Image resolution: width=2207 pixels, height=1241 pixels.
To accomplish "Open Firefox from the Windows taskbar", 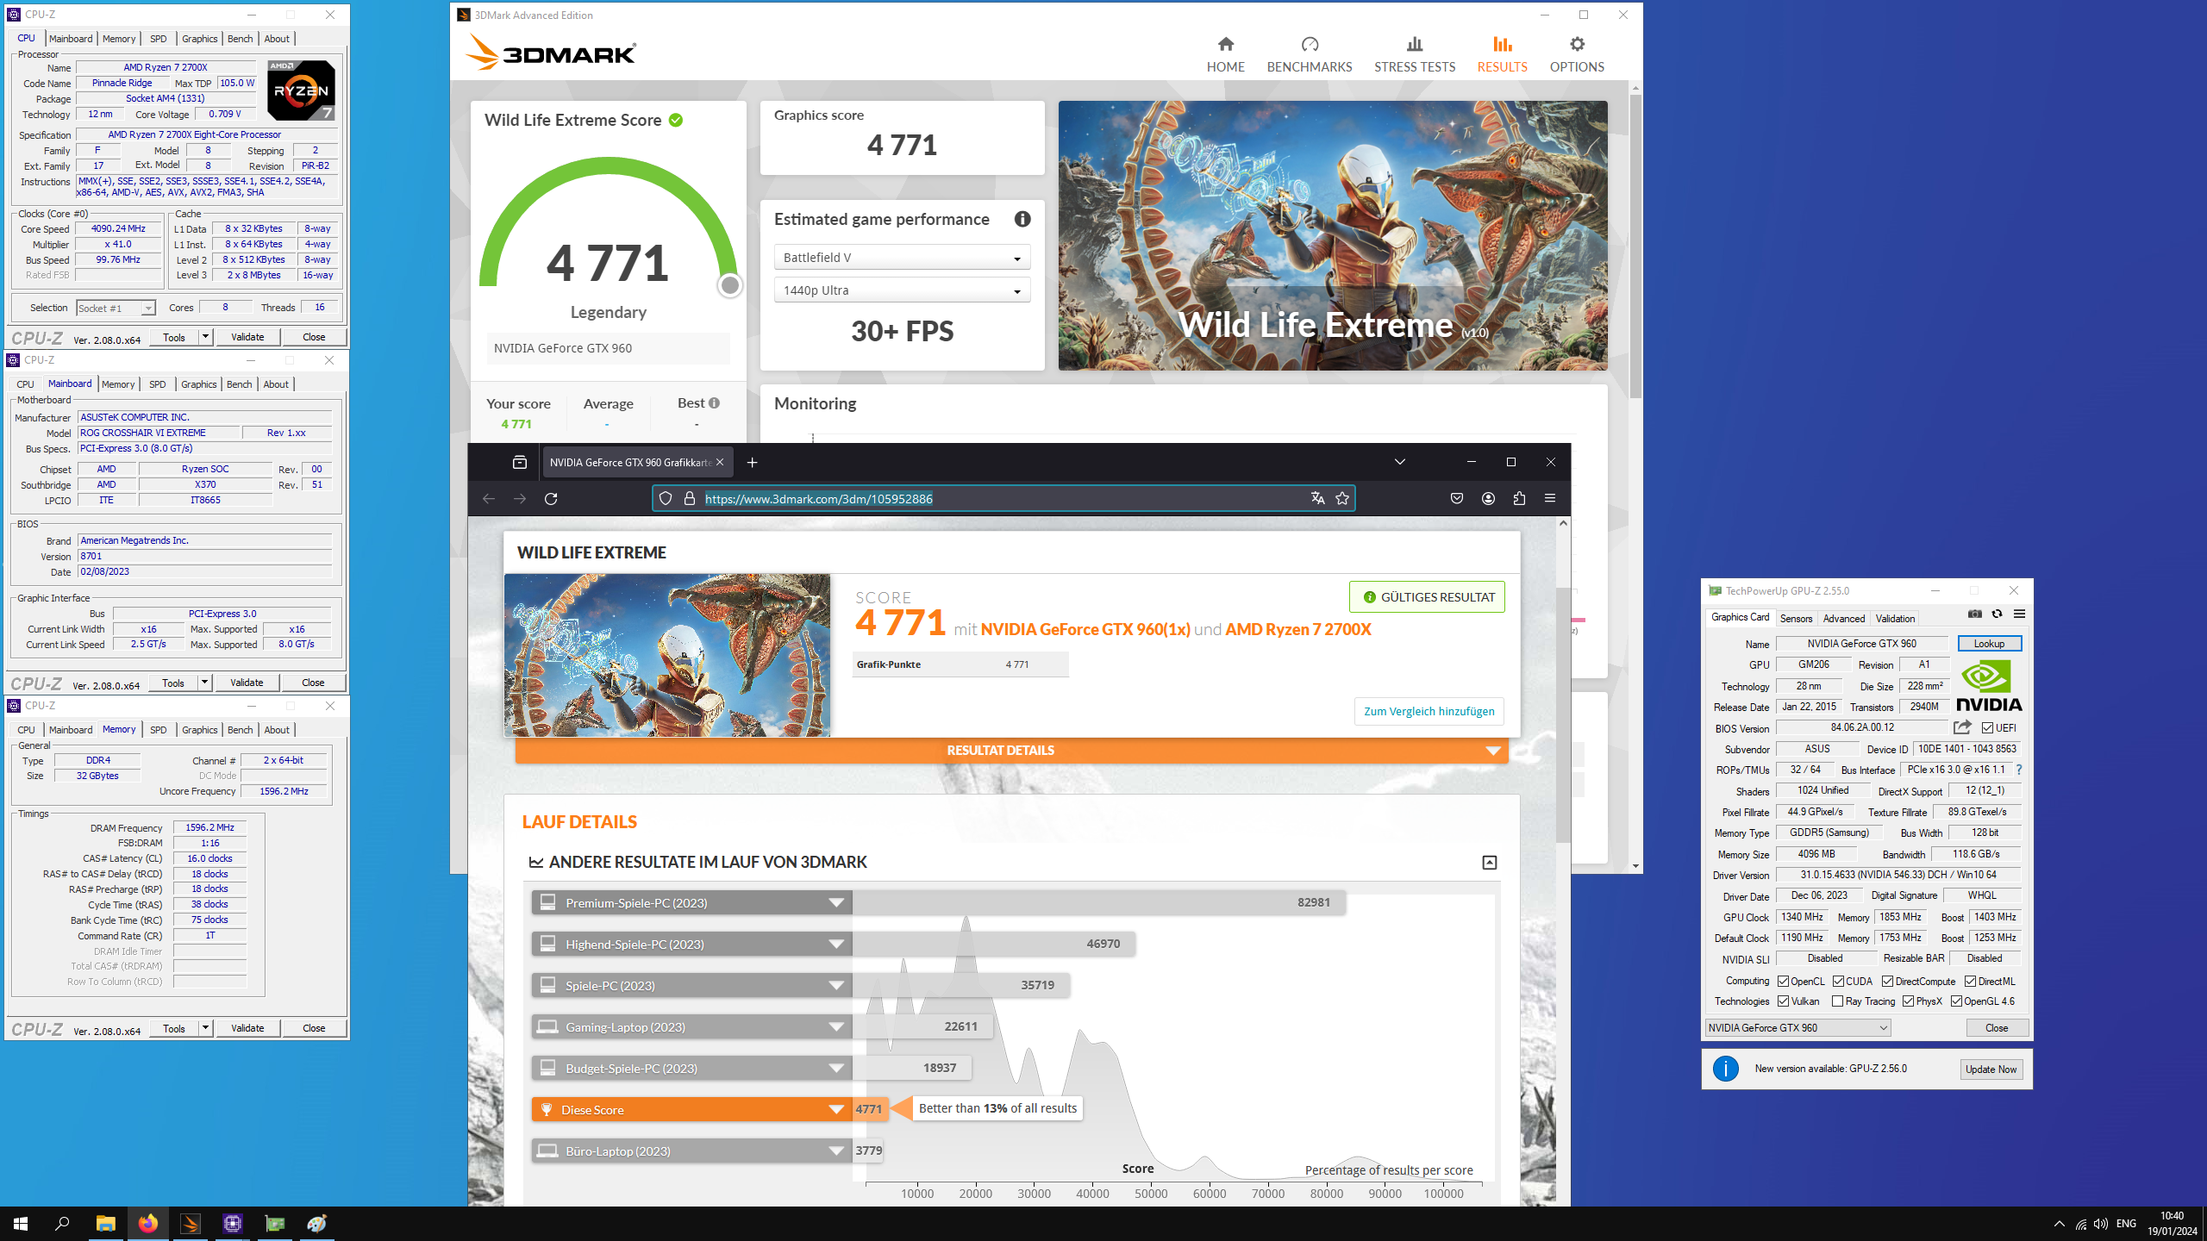I will coord(147,1223).
